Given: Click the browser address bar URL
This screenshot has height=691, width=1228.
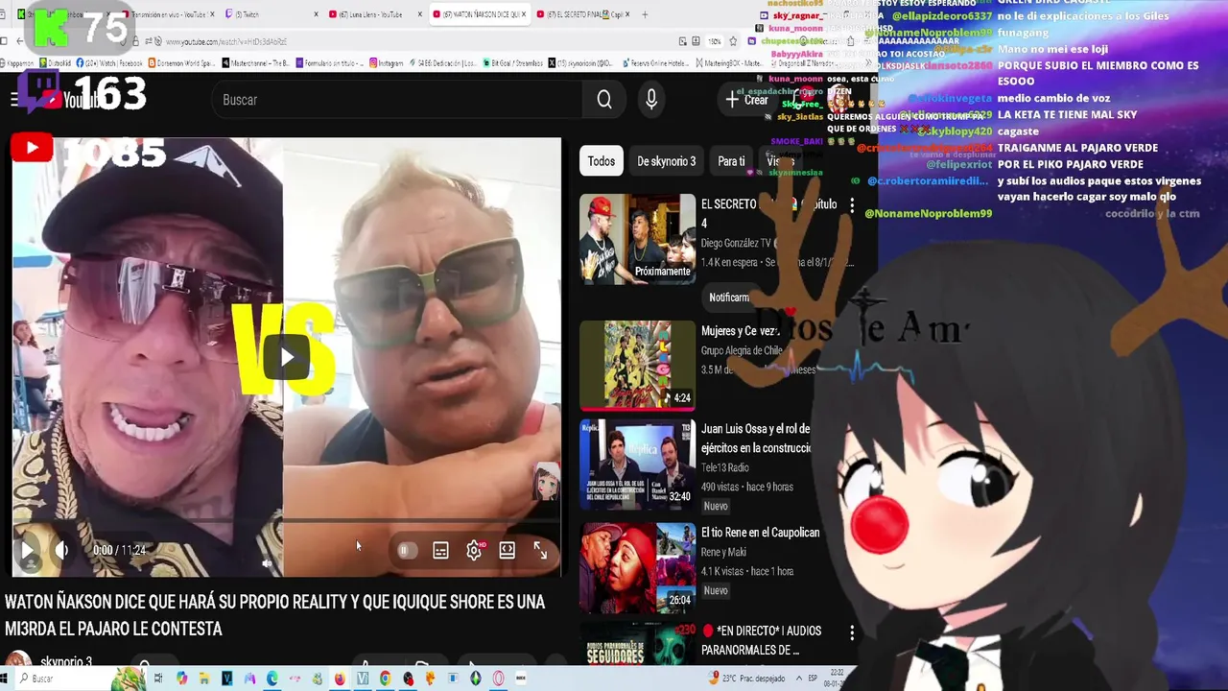Looking at the screenshot, I should 226,41.
